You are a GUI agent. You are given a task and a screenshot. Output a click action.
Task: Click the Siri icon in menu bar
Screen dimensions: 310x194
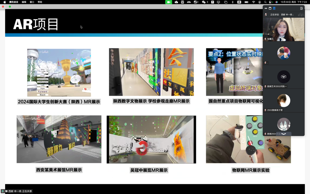pos(276,2)
